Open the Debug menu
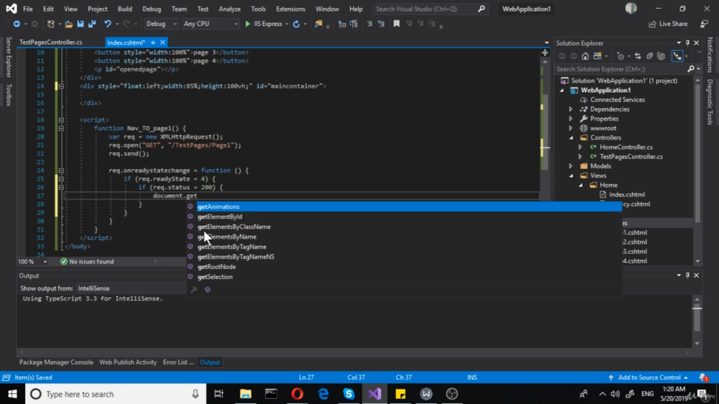 (x=152, y=9)
